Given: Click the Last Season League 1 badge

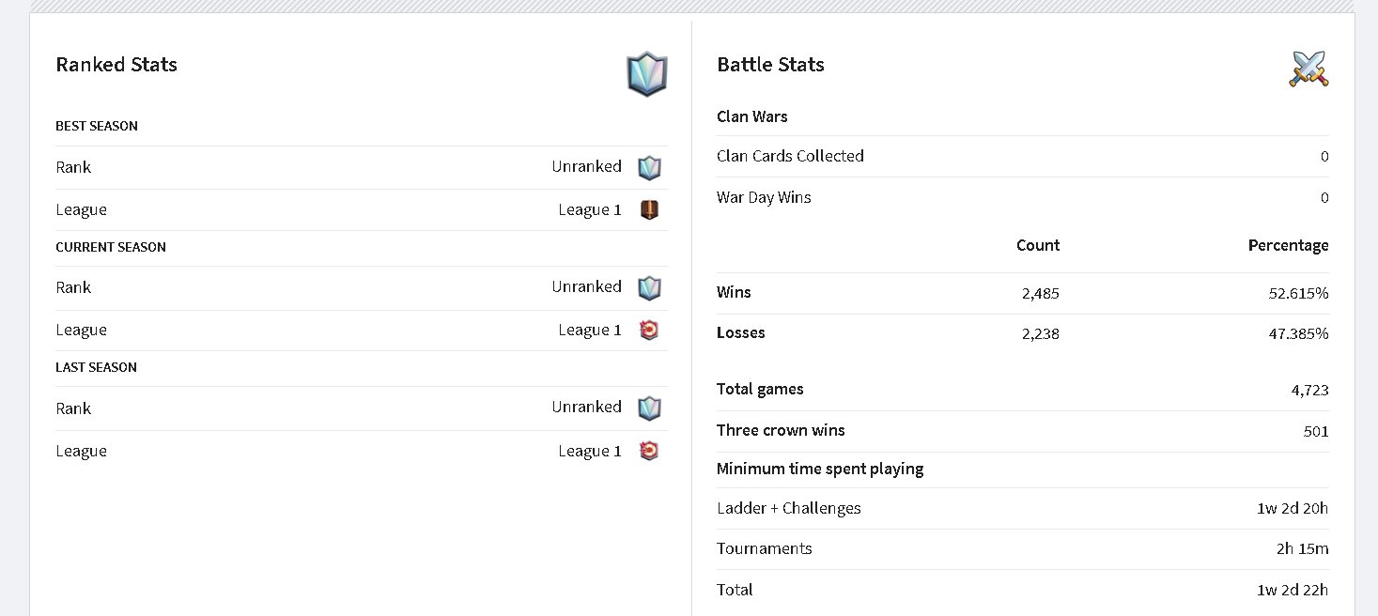Looking at the screenshot, I should click(x=649, y=451).
